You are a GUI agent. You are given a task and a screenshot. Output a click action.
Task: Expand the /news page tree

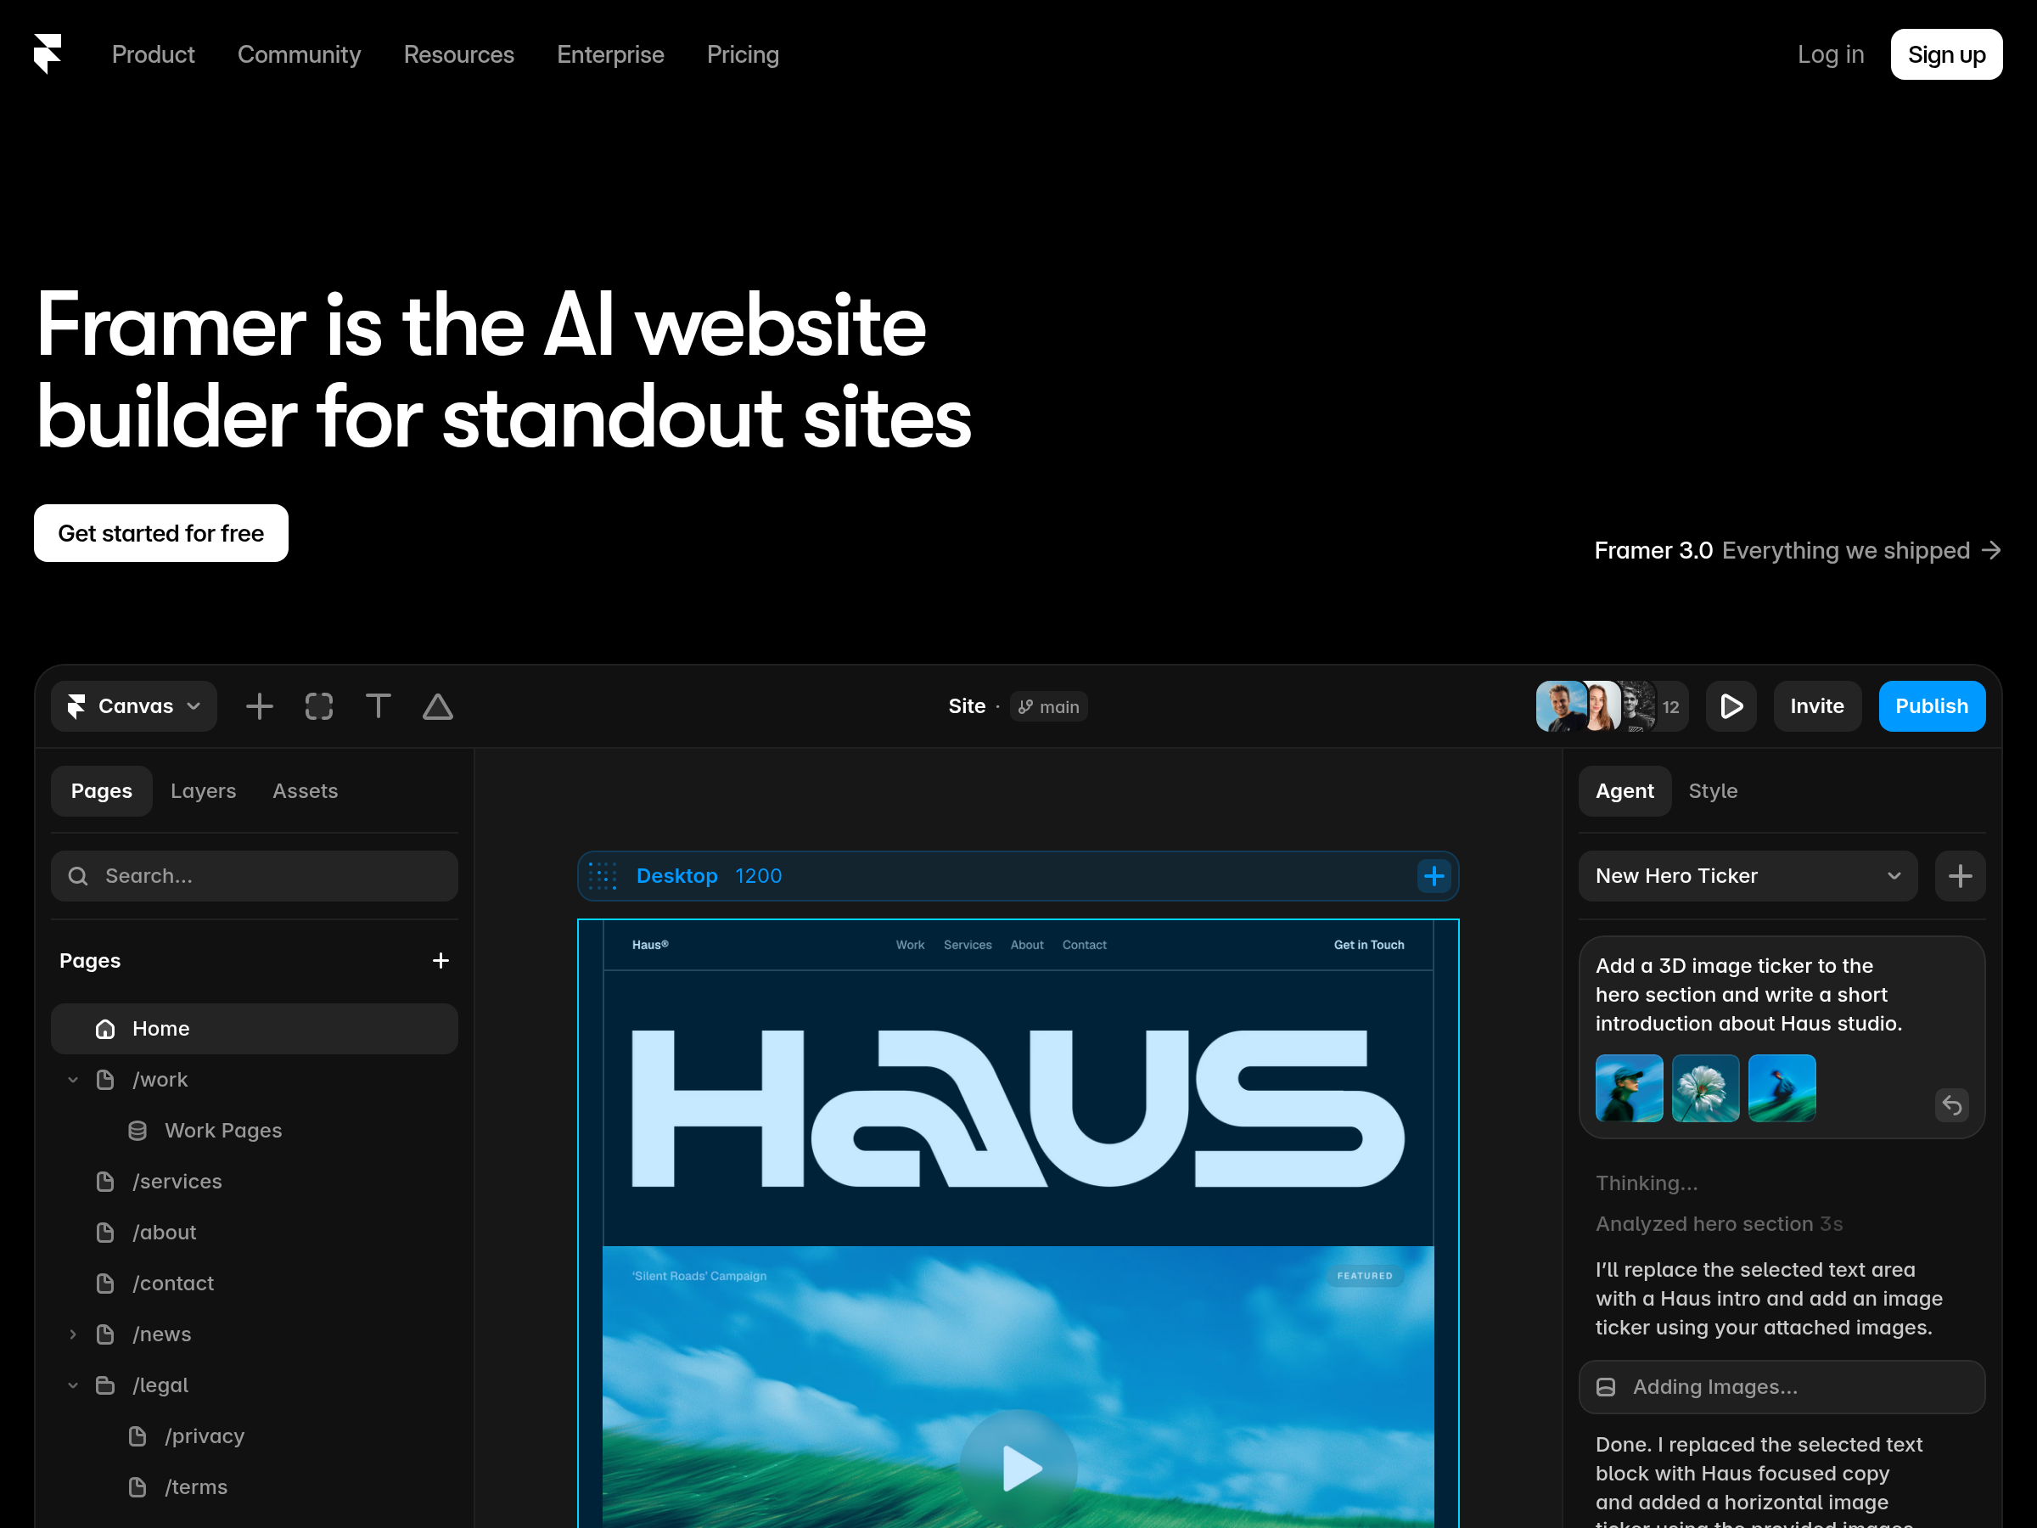(x=73, y=1334)
